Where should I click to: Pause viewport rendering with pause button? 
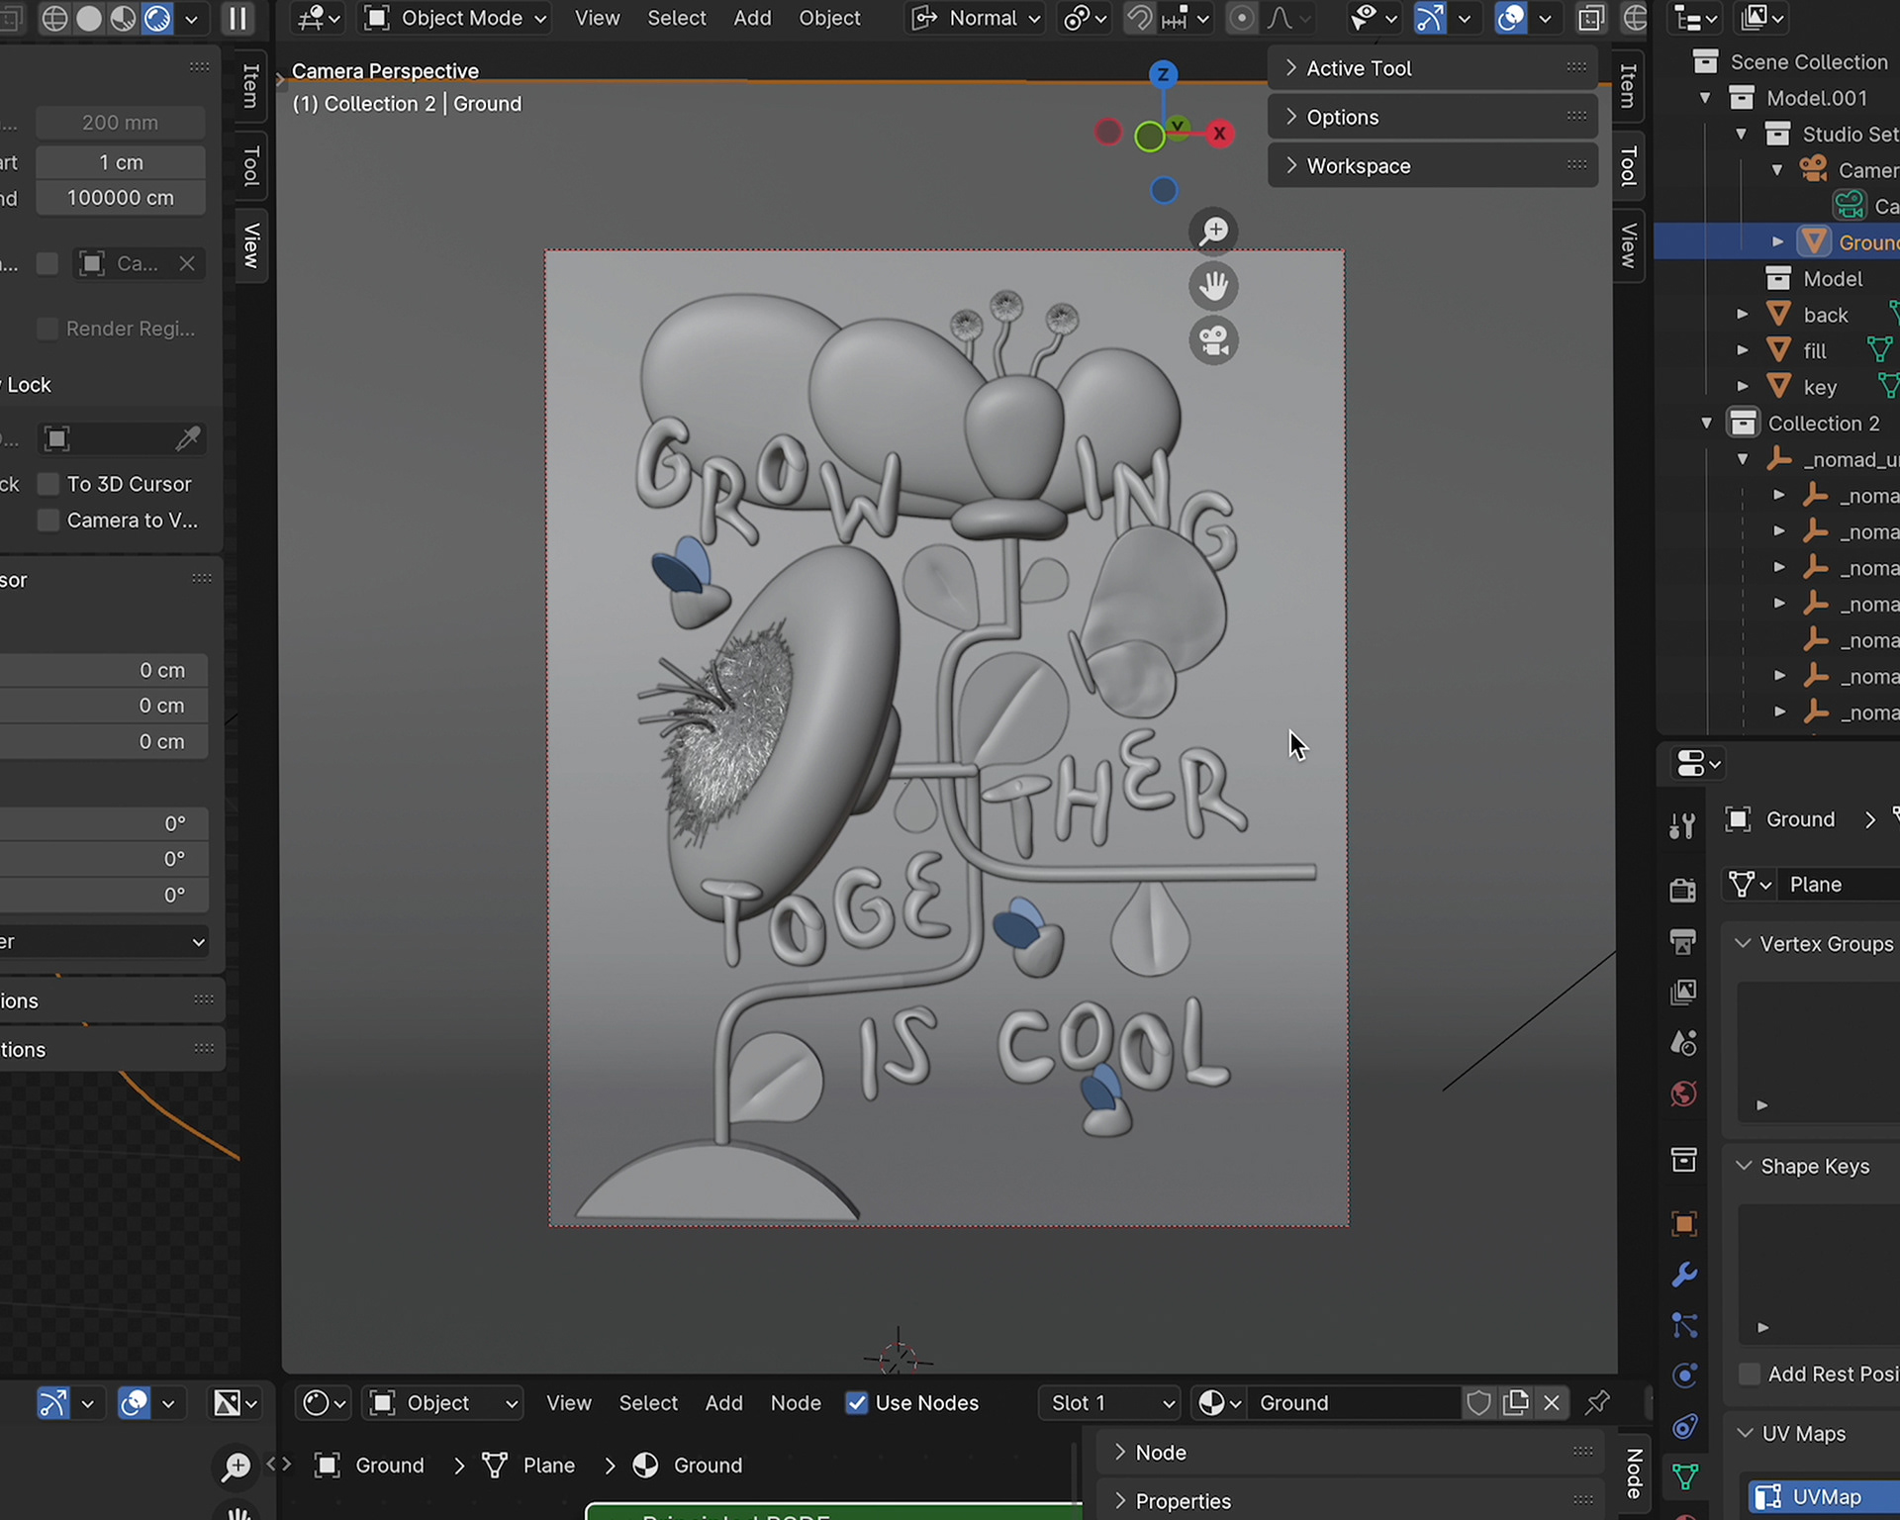pos(237,18)
